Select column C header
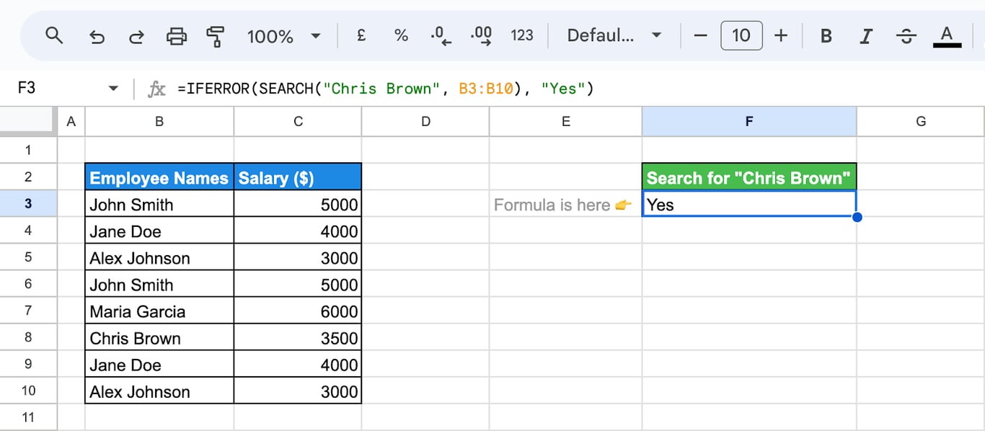Screen dimensions: 985x431 point(298,122)
